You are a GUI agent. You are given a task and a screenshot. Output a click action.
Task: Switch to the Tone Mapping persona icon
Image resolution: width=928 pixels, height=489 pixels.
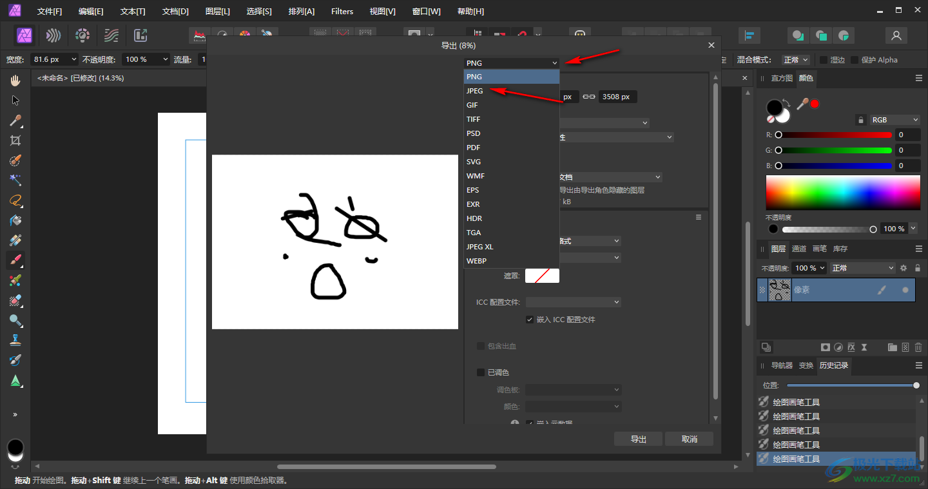[x=111, y=35]
